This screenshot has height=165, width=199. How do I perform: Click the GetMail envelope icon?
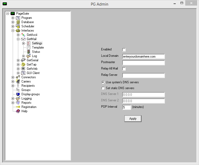click(23, 39)
